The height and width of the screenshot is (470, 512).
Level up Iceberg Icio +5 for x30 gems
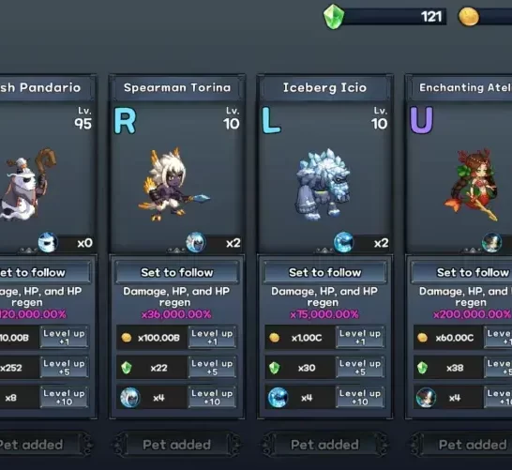[x=360, y=368]
